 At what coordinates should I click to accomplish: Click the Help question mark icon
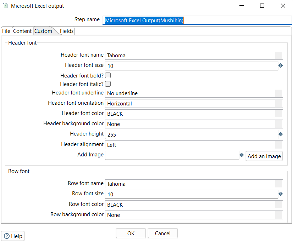[7, 236]
